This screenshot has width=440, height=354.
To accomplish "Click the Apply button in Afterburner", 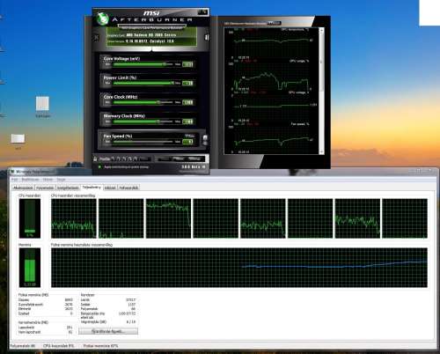I will click(x=164, y=159).
